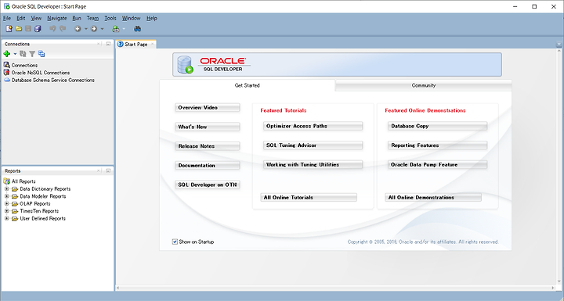Click the Save disk toolbar icon
Viewport: 564px width, 301px height.
coord(28,29)
